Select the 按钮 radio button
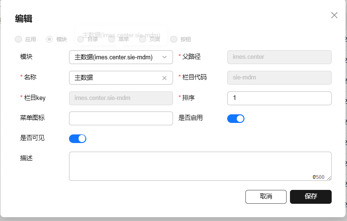This screenshot has height=221, width=347. point(173,39)
